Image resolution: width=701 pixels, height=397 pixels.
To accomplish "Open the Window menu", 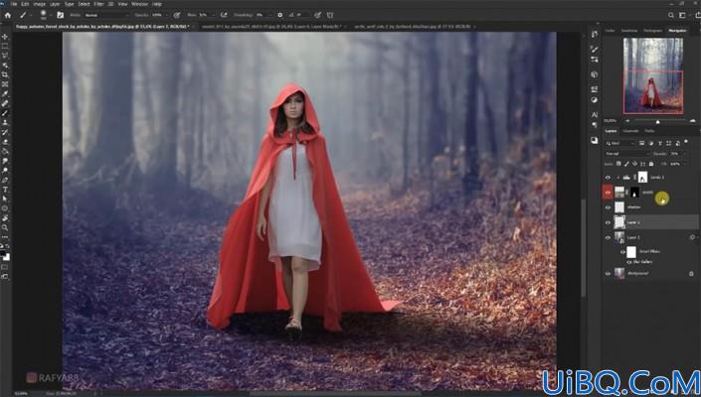I will [139, 4].
